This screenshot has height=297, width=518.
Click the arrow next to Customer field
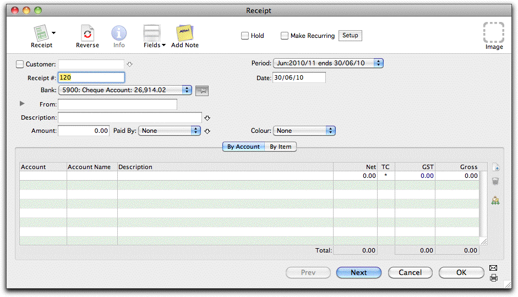pyautogui.click(x=129, y=64)
